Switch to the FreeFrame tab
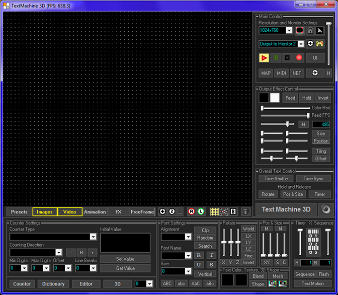 (142, 212)
